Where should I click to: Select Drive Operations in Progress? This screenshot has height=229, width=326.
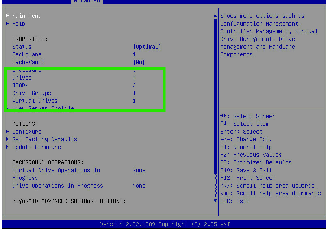58,186
